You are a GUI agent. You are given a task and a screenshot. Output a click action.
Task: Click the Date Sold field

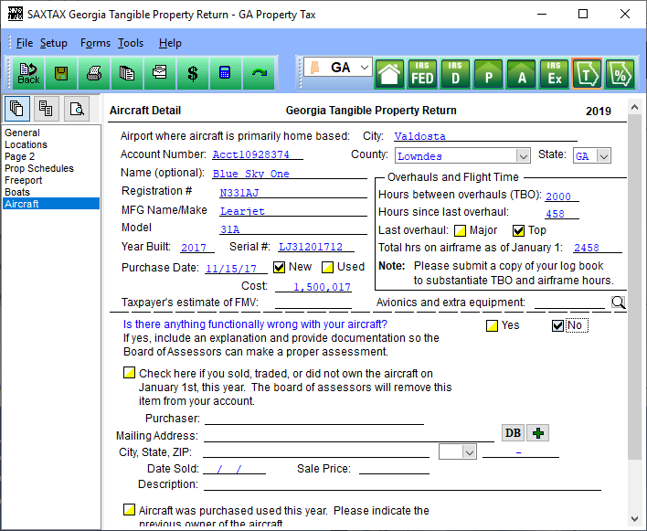tap(235, 468)
